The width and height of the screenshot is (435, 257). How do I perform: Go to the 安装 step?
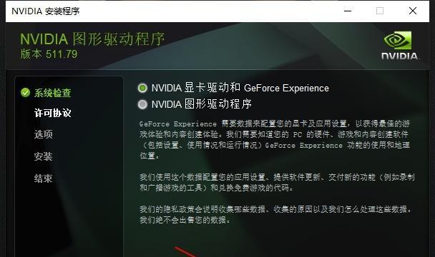tap(43, 156)
